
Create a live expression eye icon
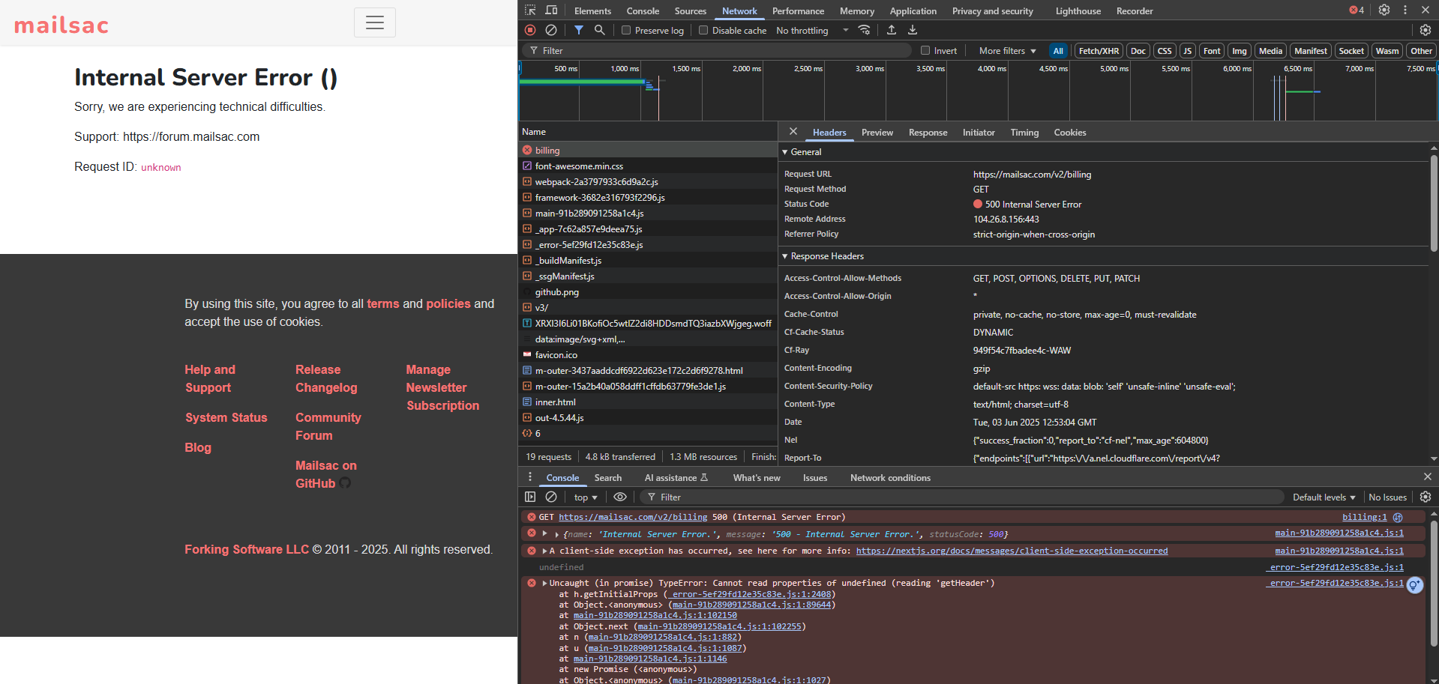pyautogui.click(x=620, y=497)
